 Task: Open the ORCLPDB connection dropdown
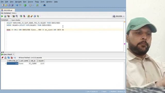pos(123,16)
